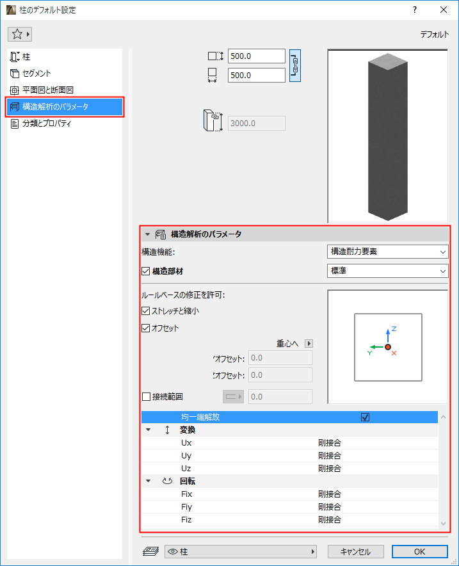Click the column height link icon
This screenshot has width=459, height=566.
[213, 120]
